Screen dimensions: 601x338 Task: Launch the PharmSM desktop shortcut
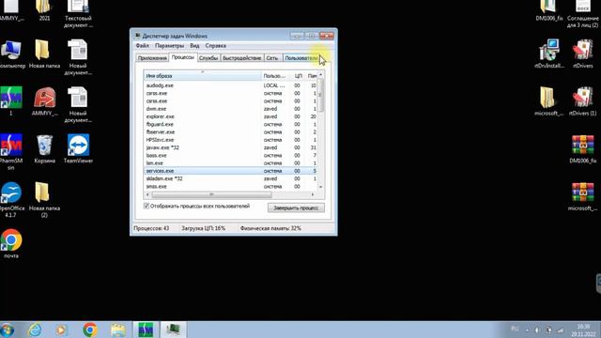click(x=11, y=151)
